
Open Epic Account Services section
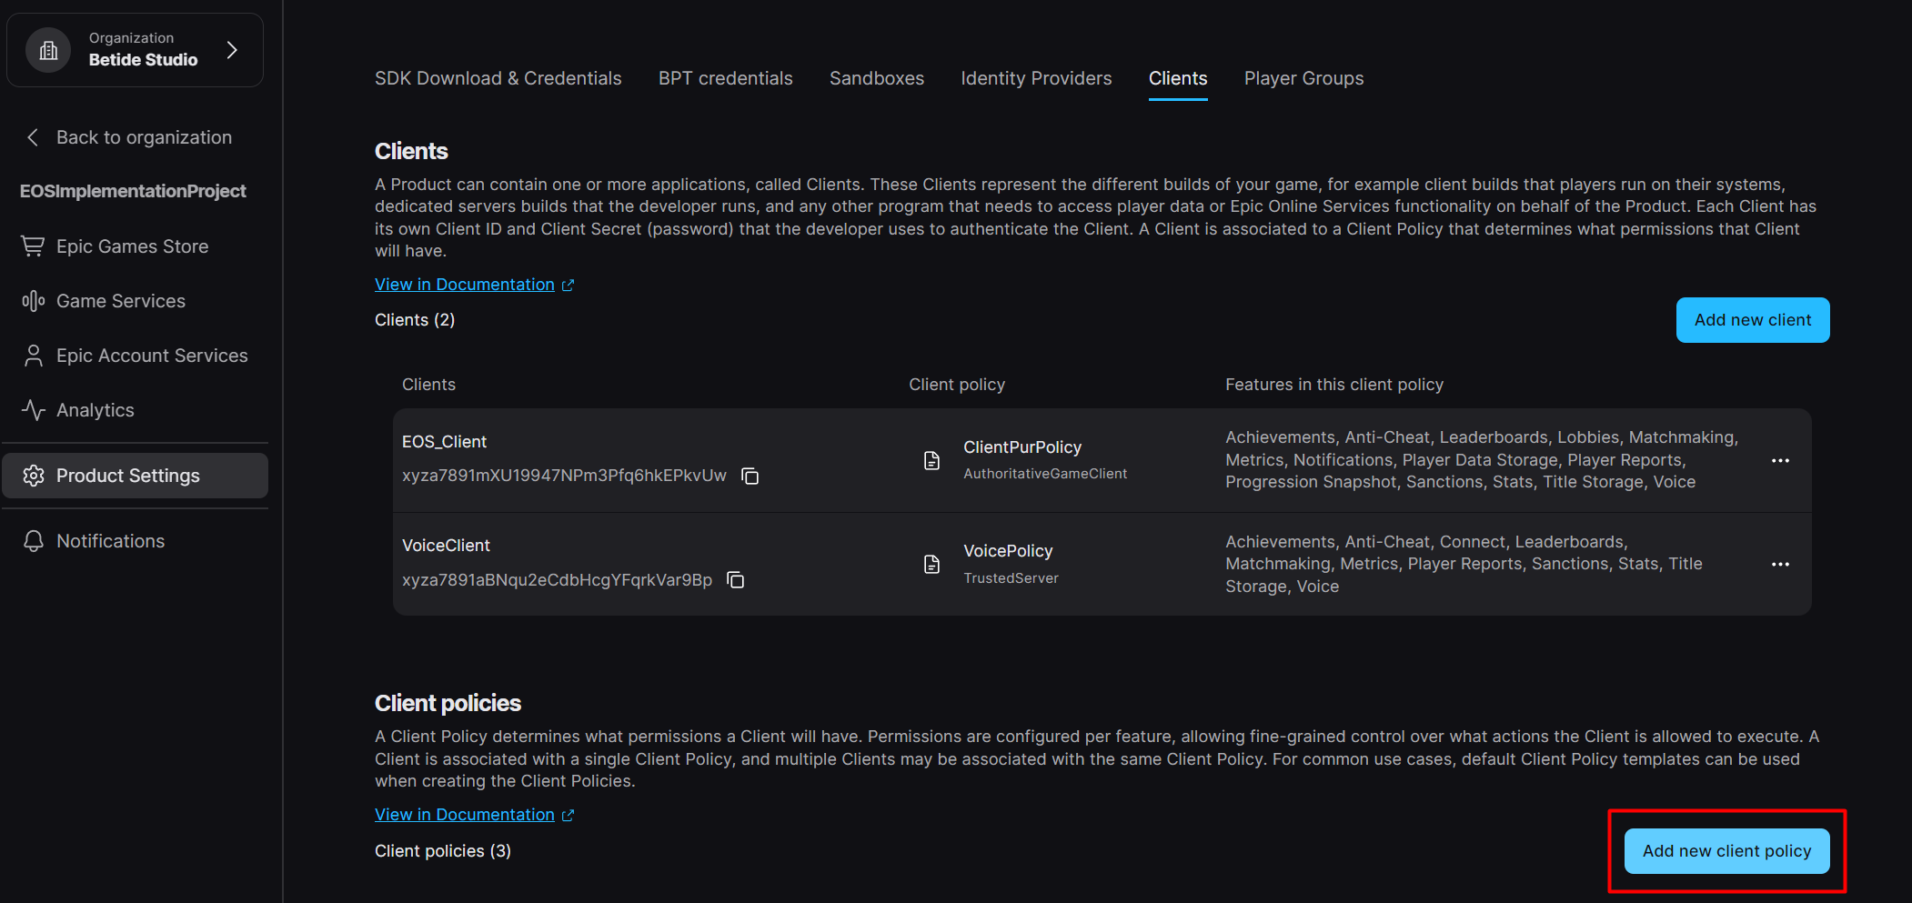pos(151,356)
